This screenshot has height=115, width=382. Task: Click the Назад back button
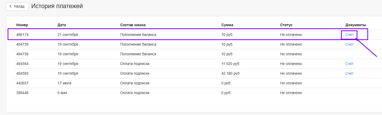click(x=17, y=6)
